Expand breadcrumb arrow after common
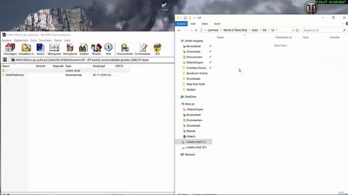348x195 pixels. point(221,30)
